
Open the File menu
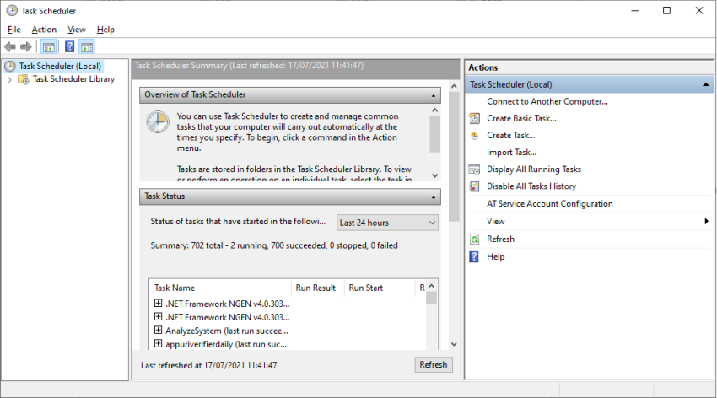pos(14,30)
